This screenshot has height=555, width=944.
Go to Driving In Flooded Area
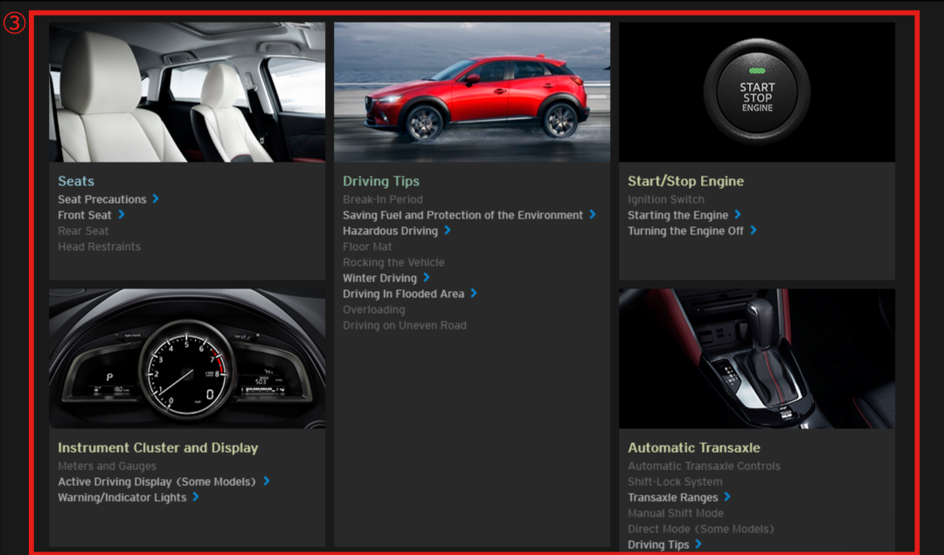[x=403, y=294]
